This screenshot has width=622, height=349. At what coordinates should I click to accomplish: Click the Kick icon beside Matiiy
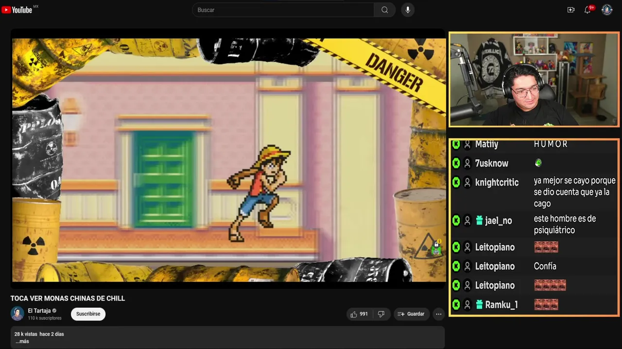[x=456, y=144]
